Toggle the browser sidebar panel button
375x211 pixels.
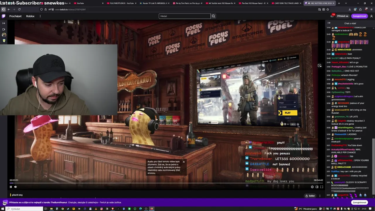pyautogui.click(x=3, y=9)
